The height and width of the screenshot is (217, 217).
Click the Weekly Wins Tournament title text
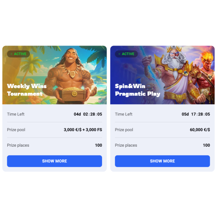[x=27, y=90]
